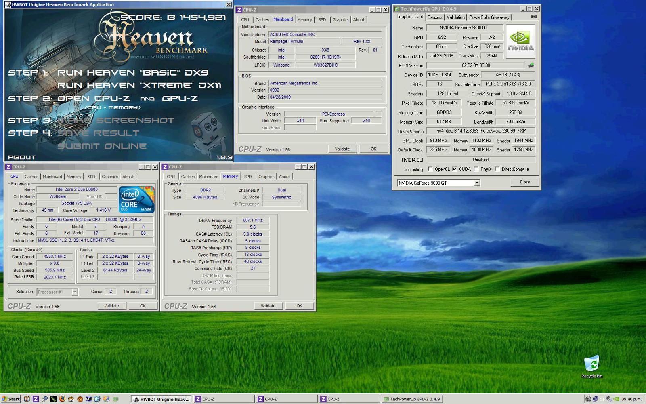Open the network connection tray icon
Viewport: 646px width, 404px height.
click(595, 399)
